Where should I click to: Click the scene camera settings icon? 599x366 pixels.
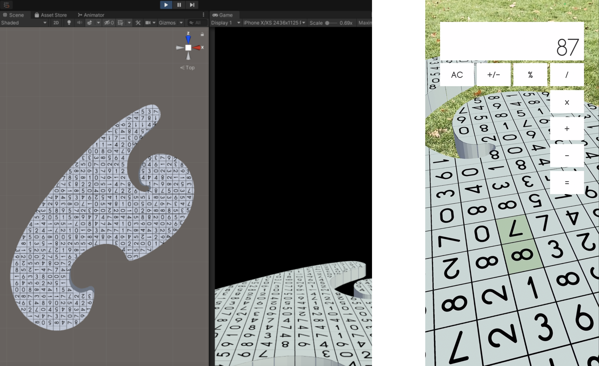pos(148,23)
